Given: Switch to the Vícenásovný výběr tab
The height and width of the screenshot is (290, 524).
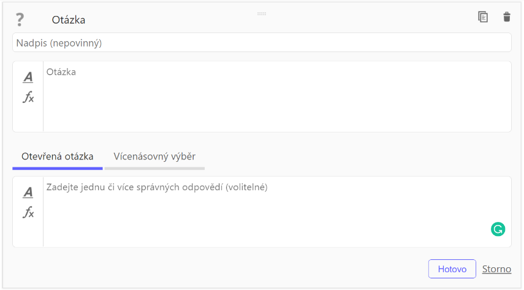Looking at the screenshot, I should pyautogui.click(x=154, y=156).
